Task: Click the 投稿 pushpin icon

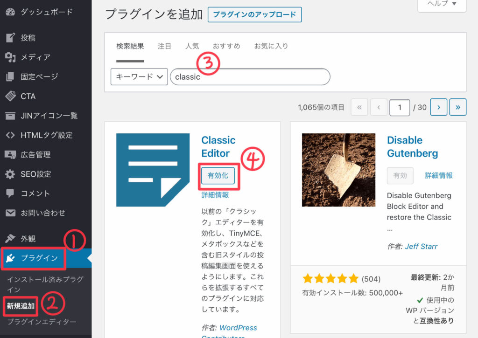Action: (10, 37)
